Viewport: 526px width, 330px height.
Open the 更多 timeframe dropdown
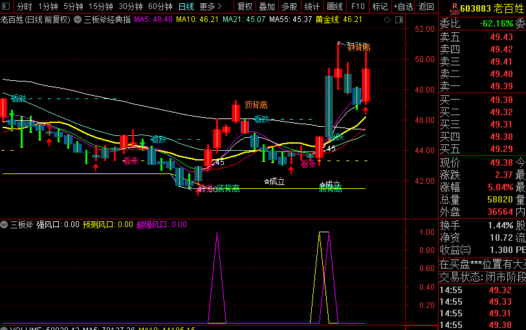[x=210, y=6]
